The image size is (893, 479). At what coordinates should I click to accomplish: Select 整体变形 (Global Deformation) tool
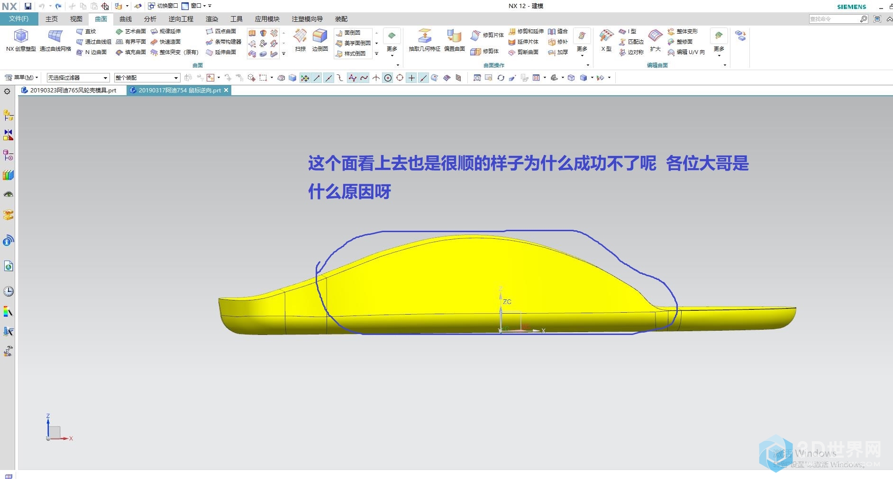tap(683, 31)
